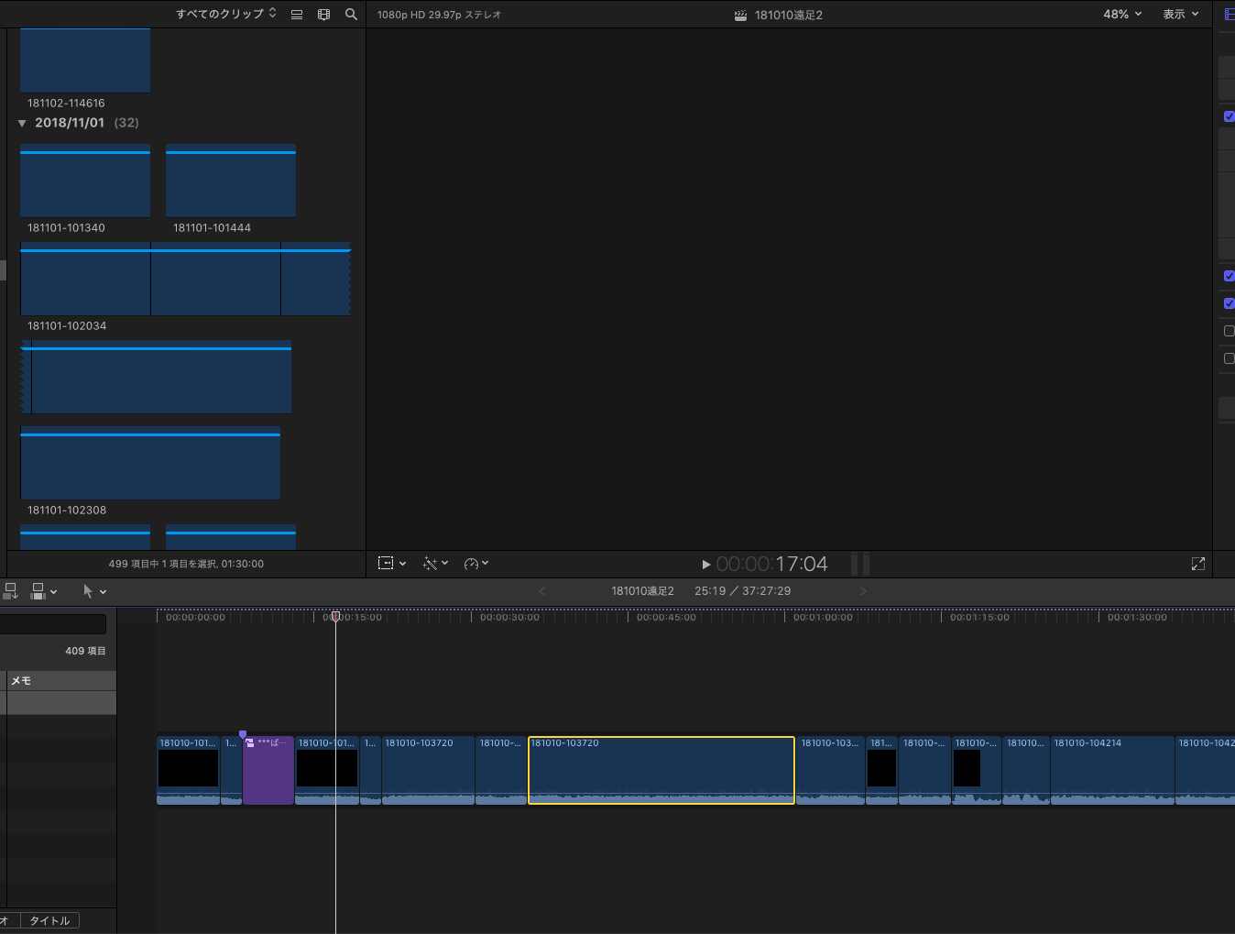Open clip appearance options in the browser
This screenshot has width=1235, height=934.
point(323,15)
